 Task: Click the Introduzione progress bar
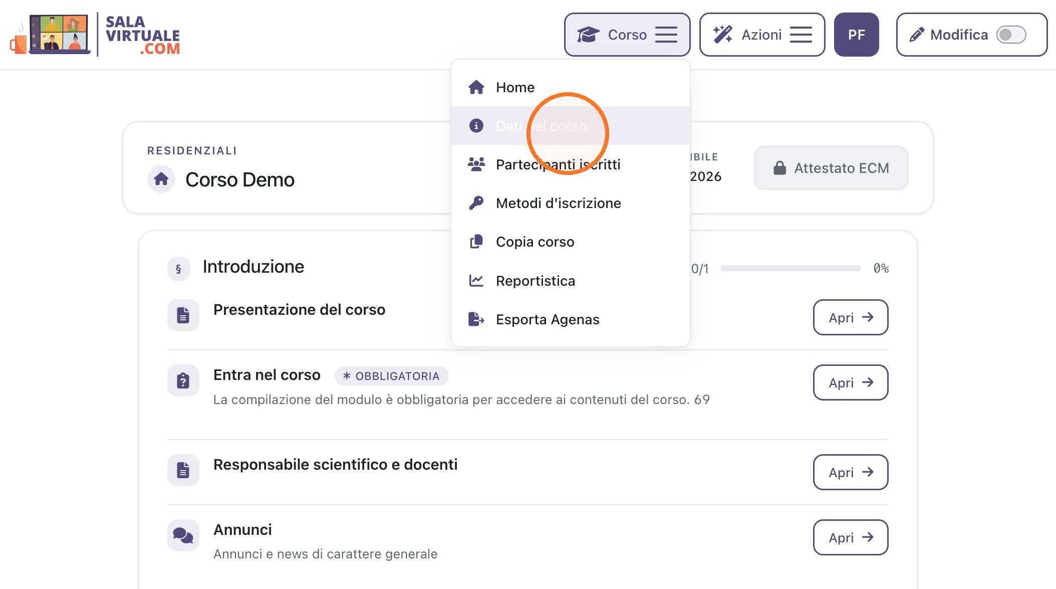pos(790,268)
